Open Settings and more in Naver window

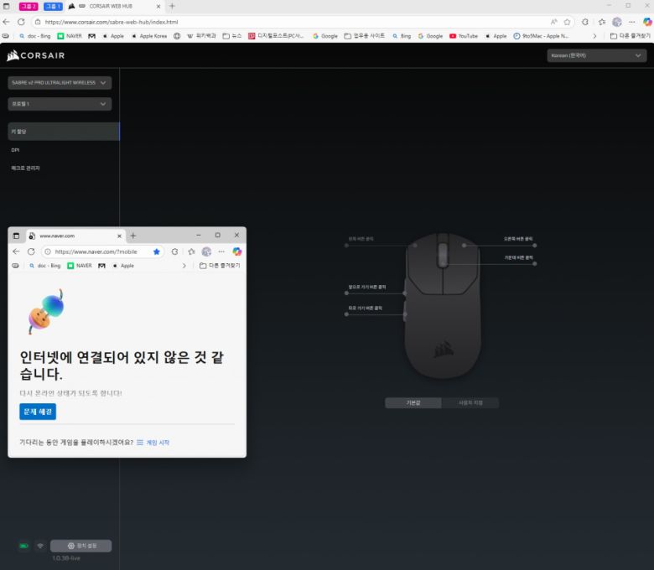221,251
